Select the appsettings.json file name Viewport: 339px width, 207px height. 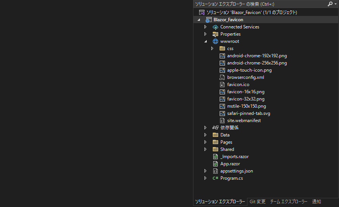pos(237,171)
